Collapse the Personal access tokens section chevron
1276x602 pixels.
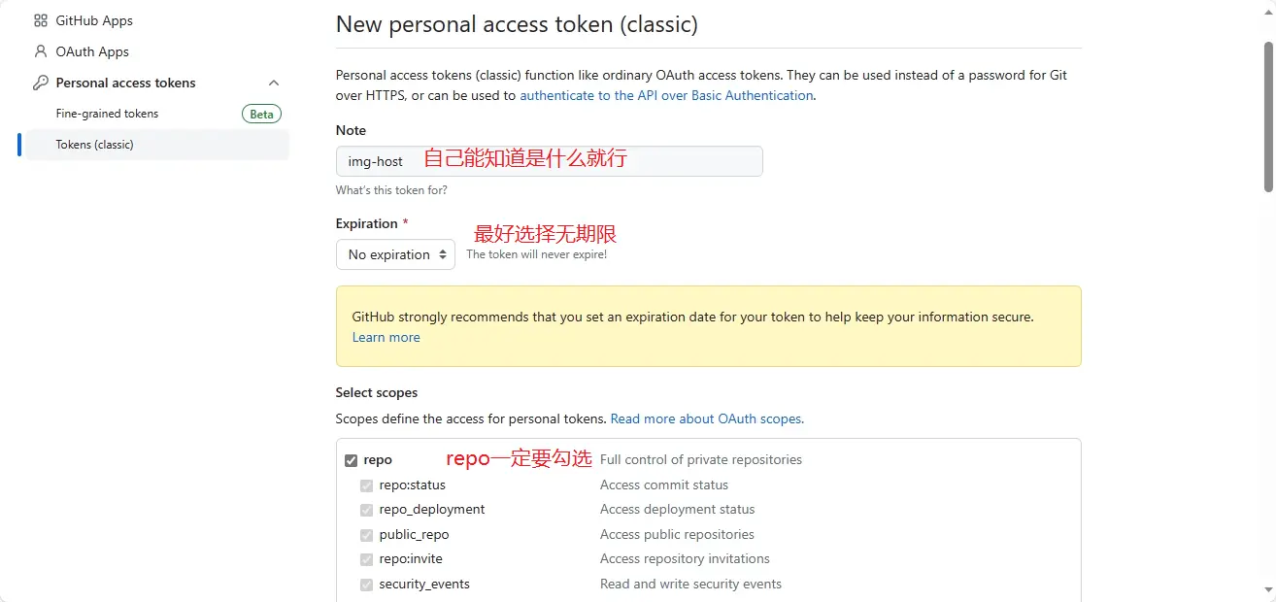(x=274, y=83)
